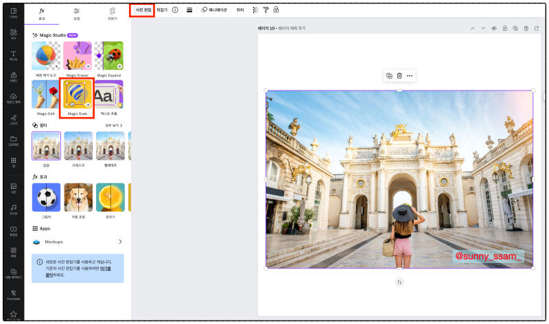Open the Uploads cloud icon in sidebar

click(13, 98)
